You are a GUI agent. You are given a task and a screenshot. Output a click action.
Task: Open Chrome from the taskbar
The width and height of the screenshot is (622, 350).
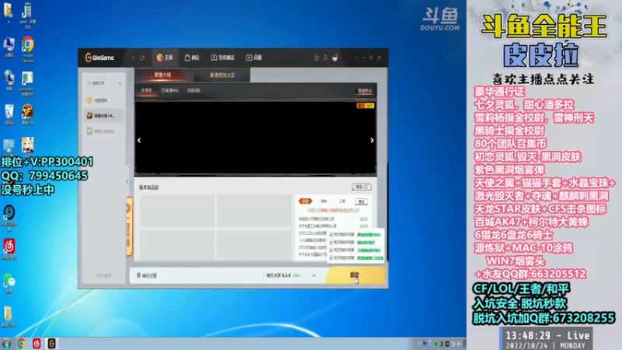point(22,344)
